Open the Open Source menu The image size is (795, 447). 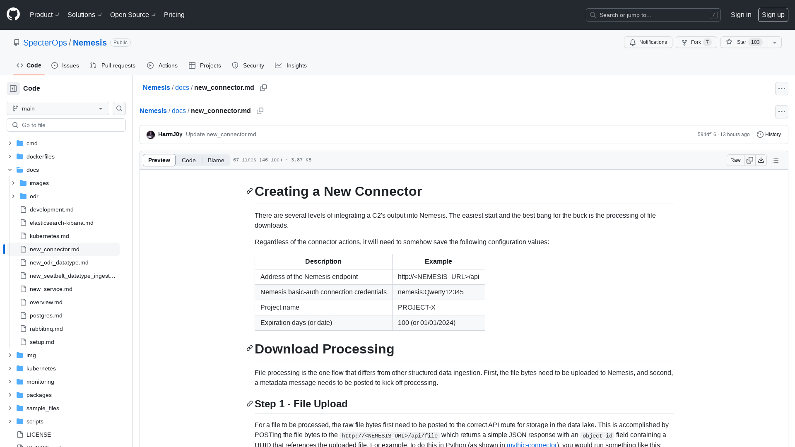133,15
